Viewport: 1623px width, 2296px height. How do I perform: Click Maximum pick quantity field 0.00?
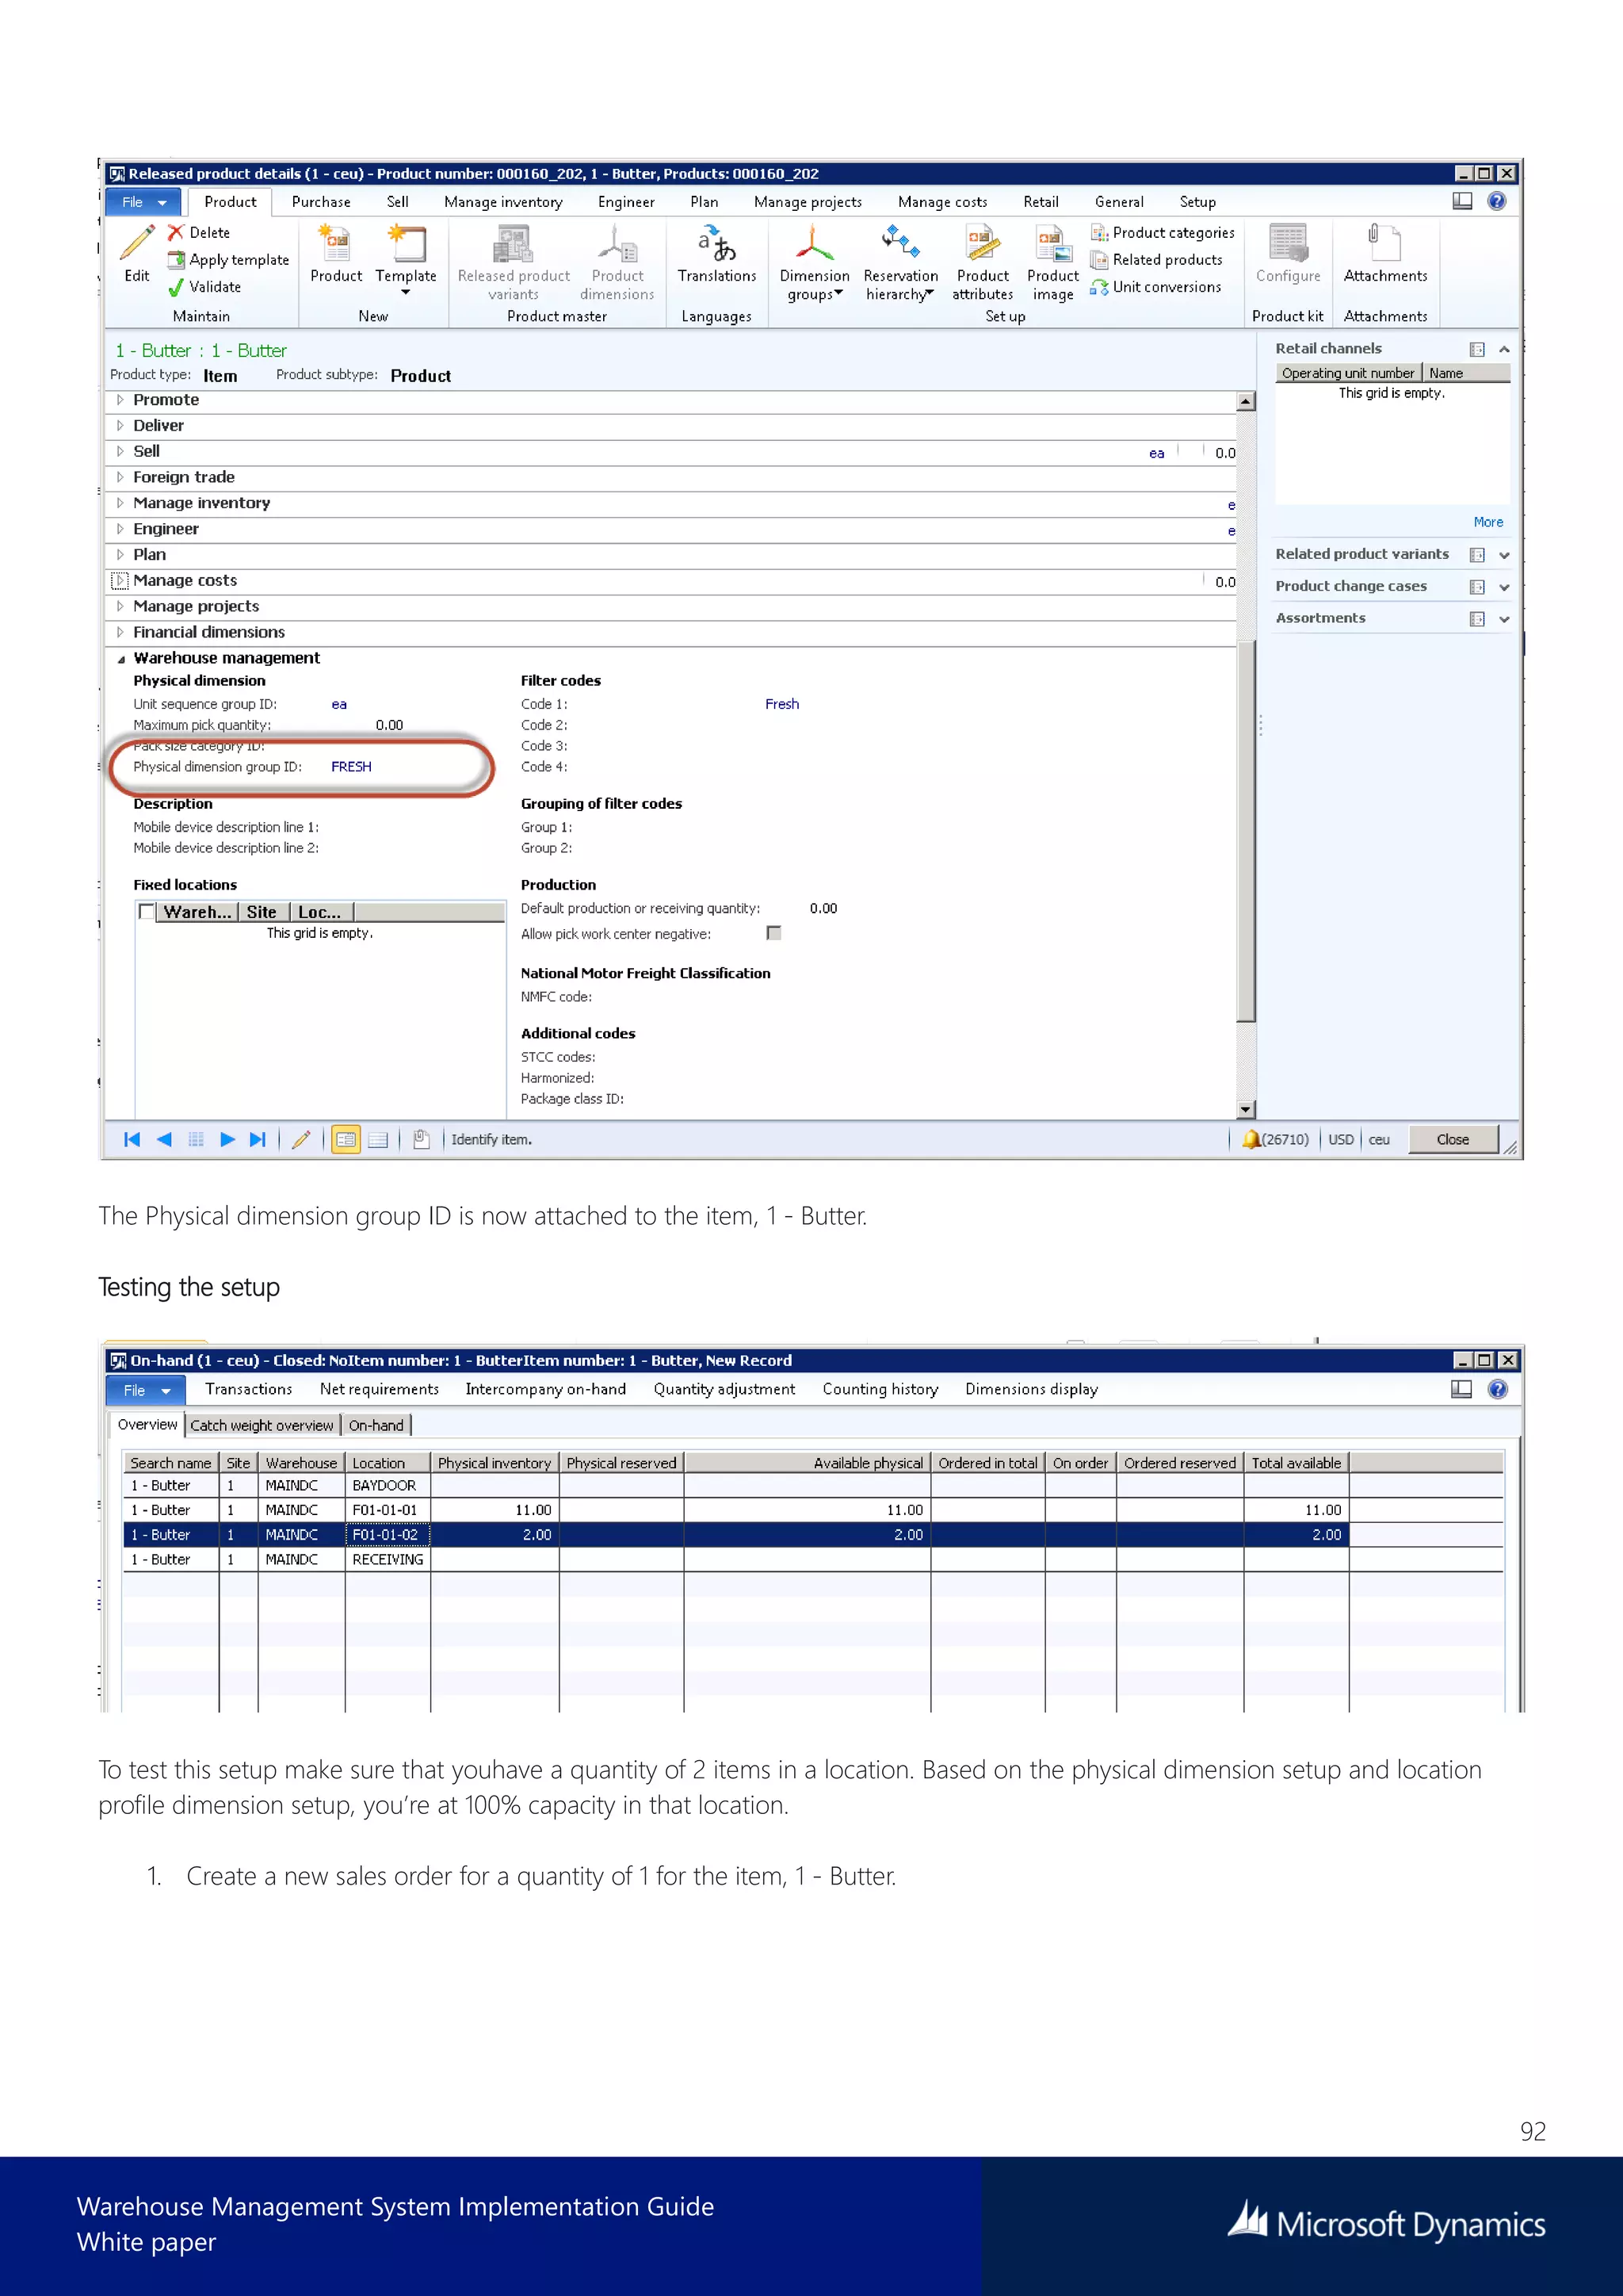389,725
